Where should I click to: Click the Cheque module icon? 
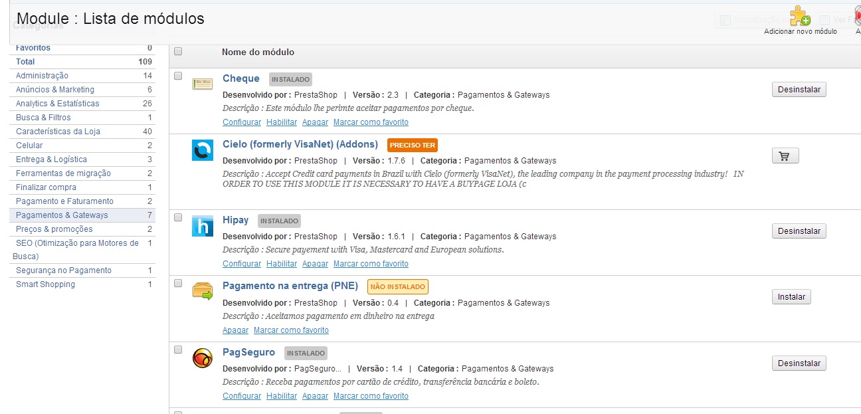pos(203,84)
